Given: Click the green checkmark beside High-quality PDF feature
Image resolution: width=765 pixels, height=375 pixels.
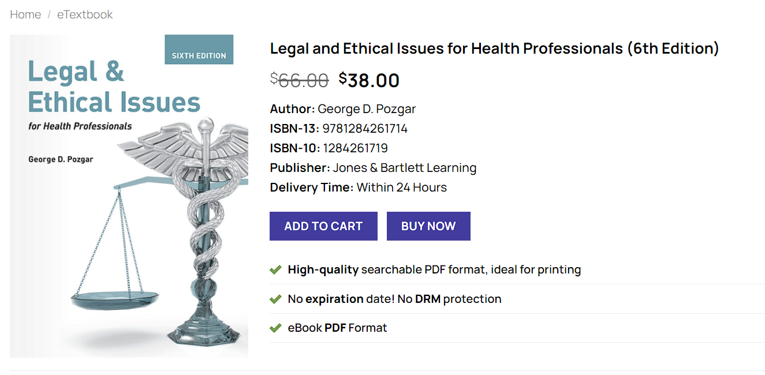Looking at the screenshot, I should pyautogui.click(x=275, y=269).
